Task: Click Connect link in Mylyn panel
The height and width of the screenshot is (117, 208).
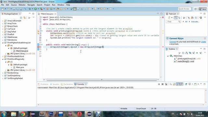Action: (173, 42)
